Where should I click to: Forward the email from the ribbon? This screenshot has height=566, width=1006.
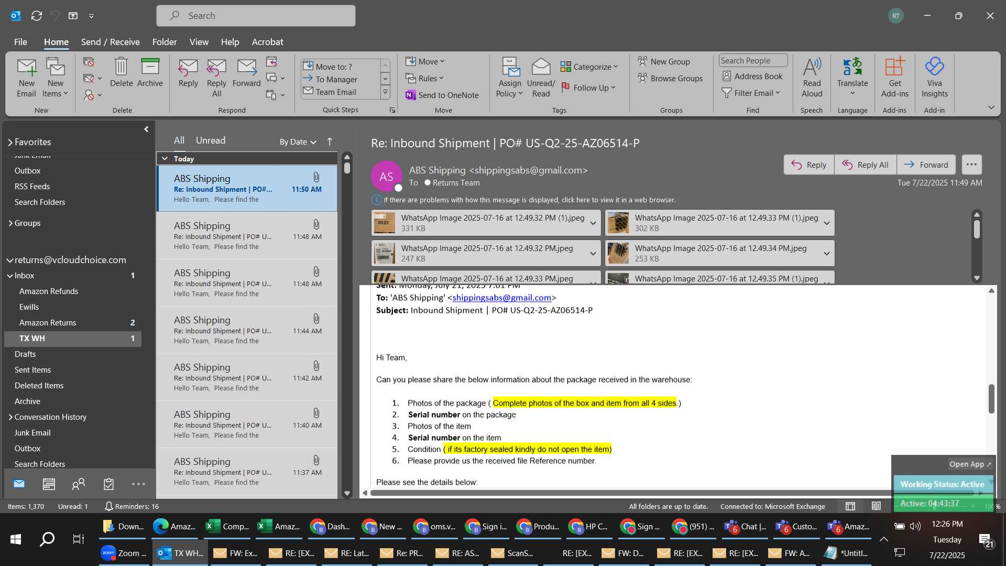pos(246,72)
